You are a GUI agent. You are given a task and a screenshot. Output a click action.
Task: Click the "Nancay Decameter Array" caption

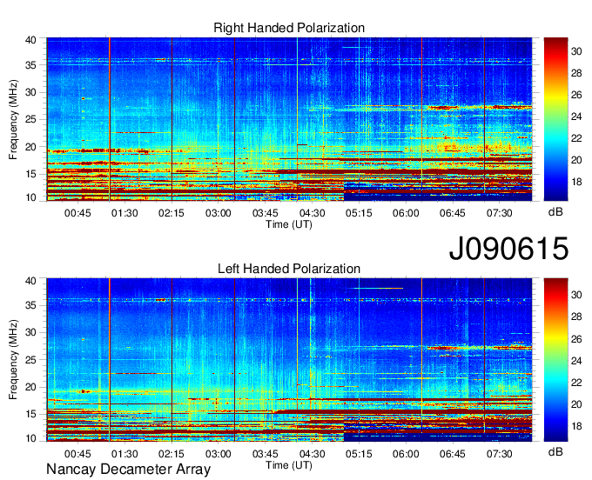coord(128,470)
